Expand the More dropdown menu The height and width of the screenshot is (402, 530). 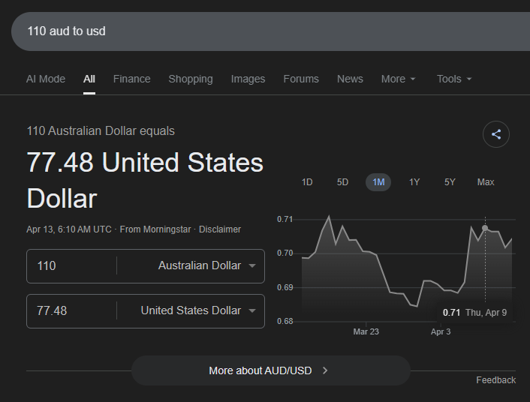coord(398,79)
